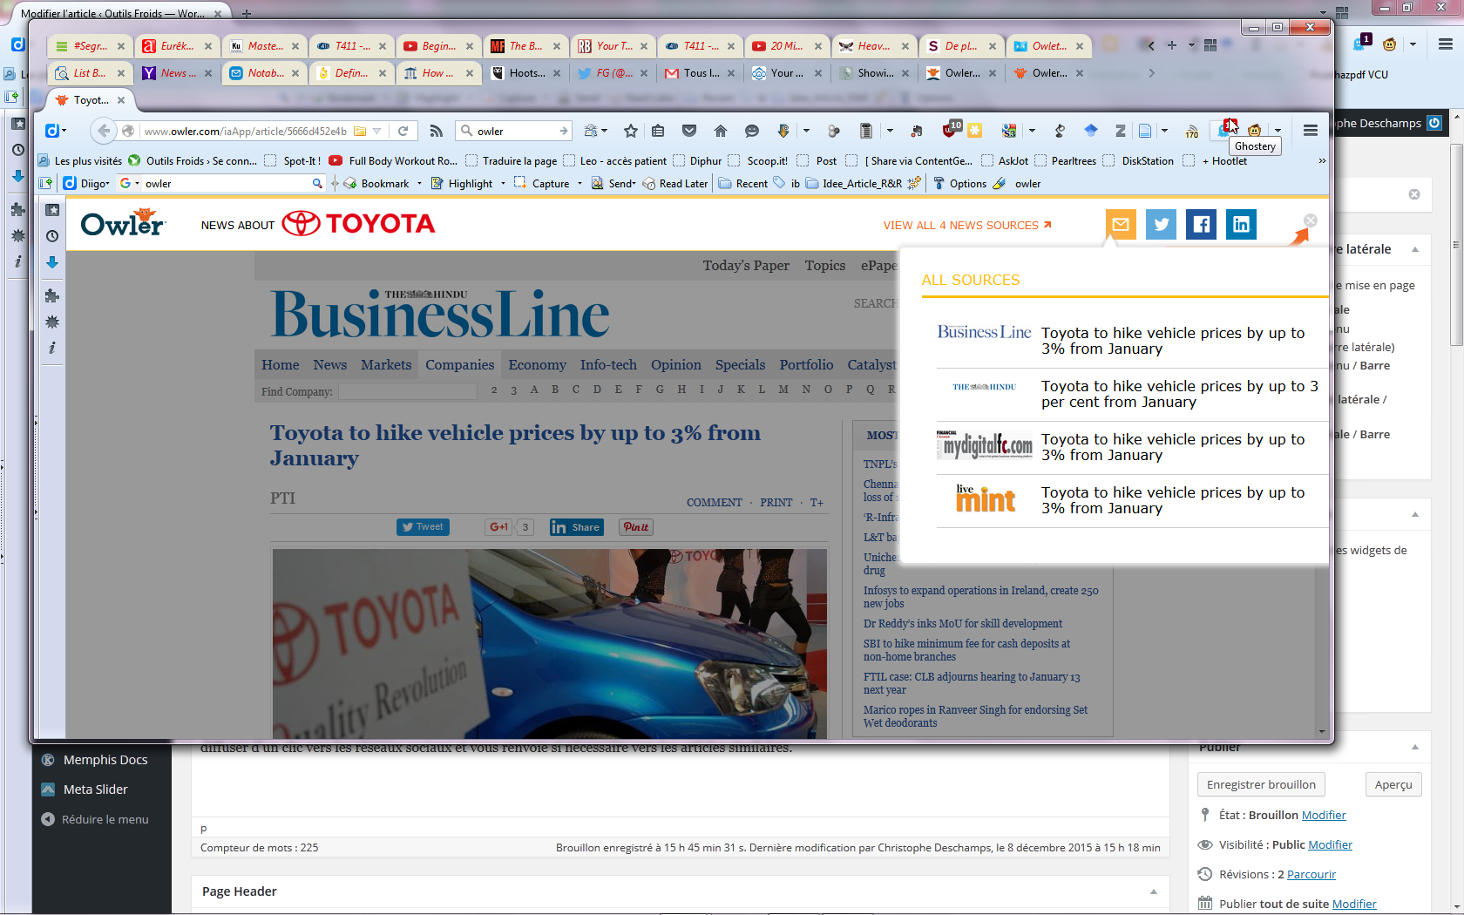Collapse the Page Header panel in WordPress
The height and width of the screenshot is (915, 1464).
click(1154, 891)
